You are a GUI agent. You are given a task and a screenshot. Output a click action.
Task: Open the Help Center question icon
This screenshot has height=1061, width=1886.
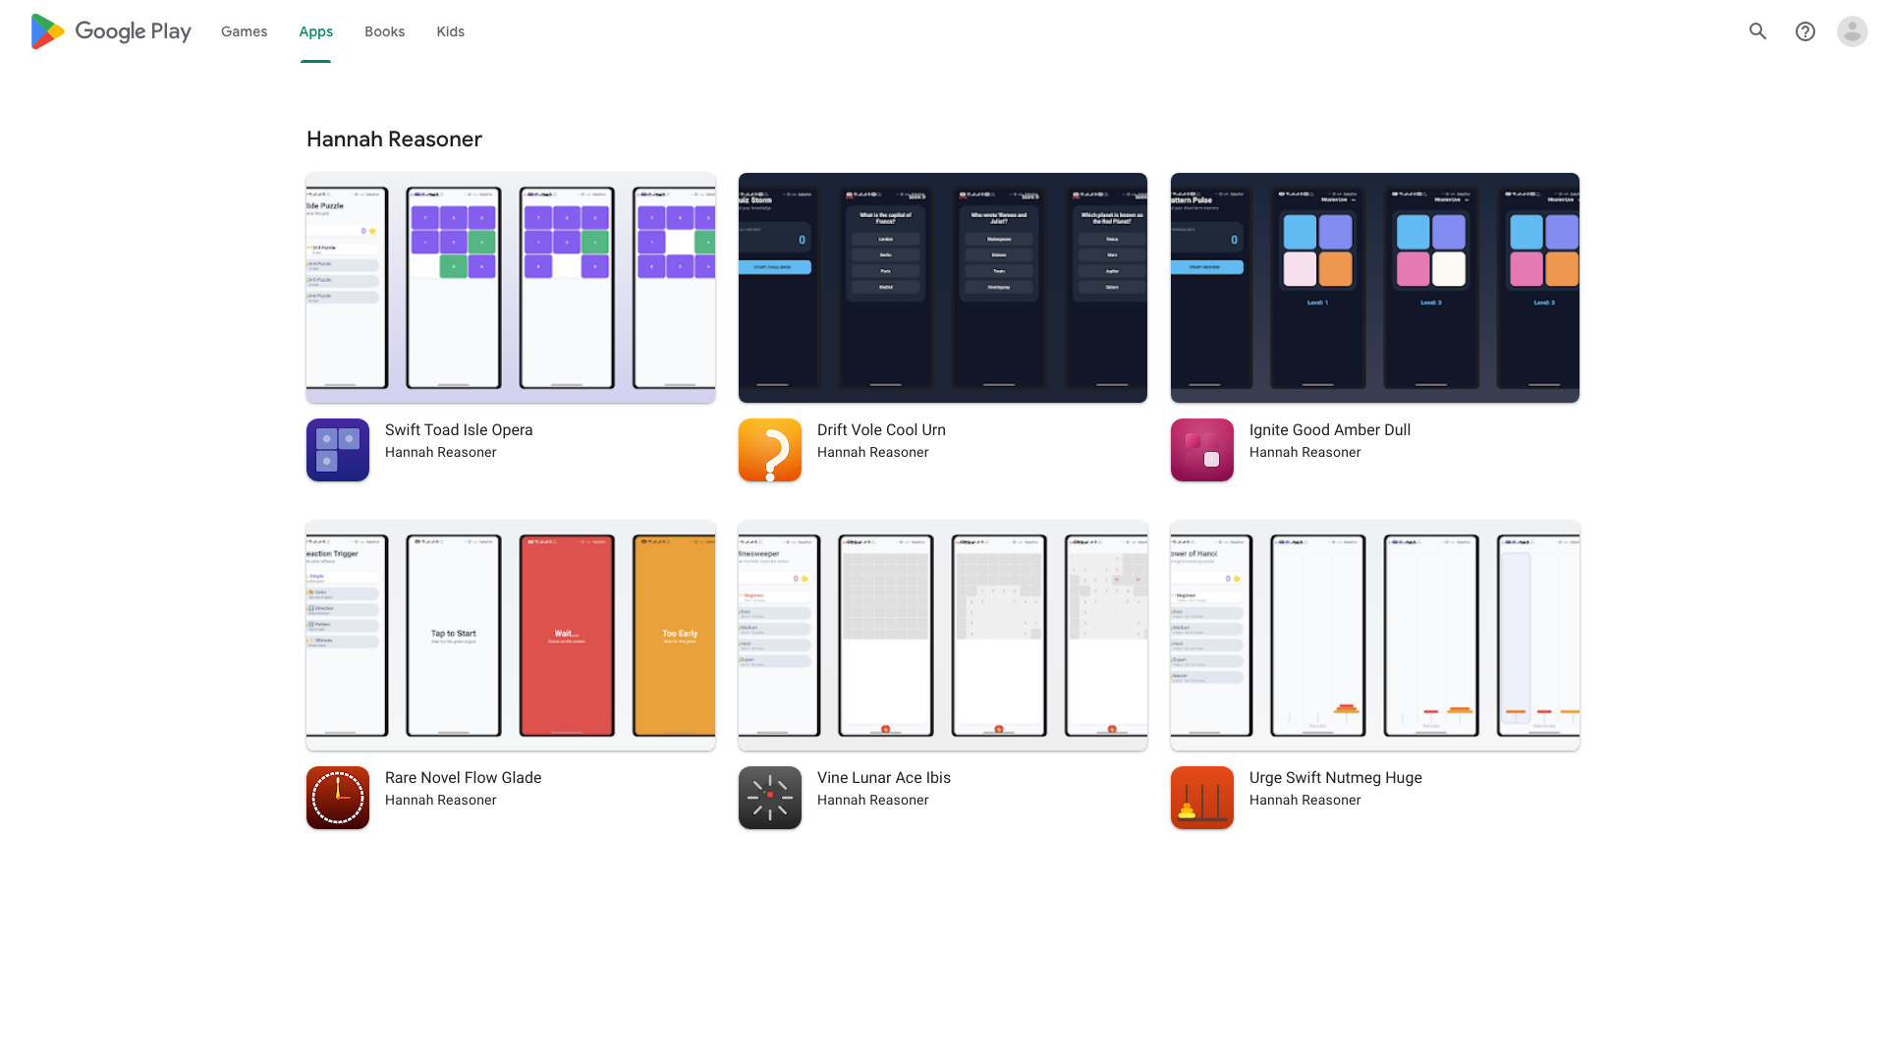point(1804,31)
